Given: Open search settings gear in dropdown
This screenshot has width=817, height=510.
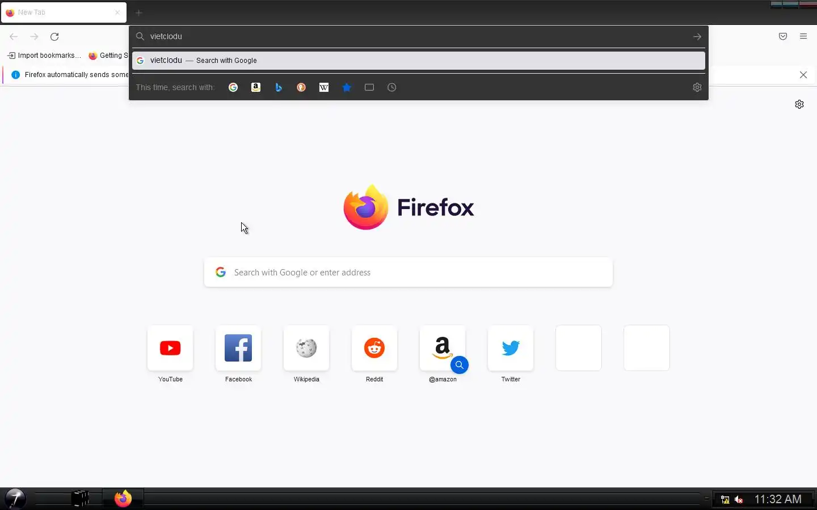Looking at the screenshot, I should click(697, 87).
